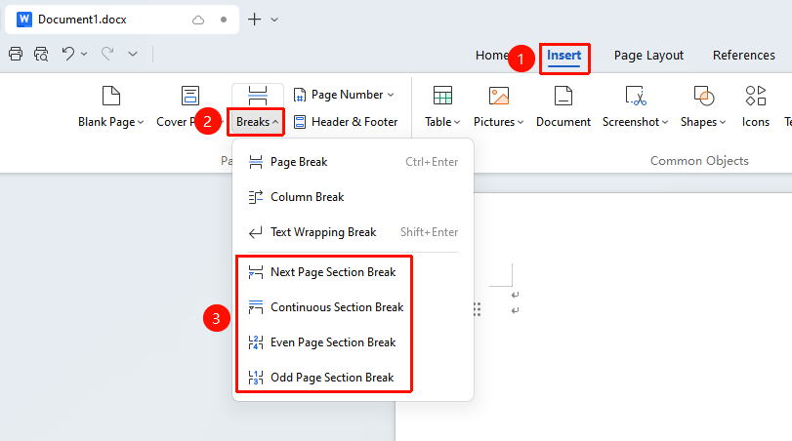Choose Column Break menu item
The image size is (792, 441).
354,197
